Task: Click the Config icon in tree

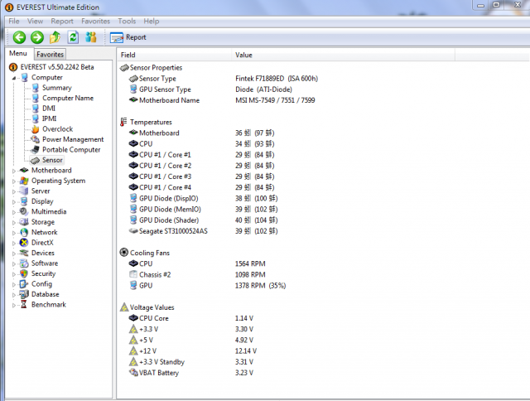Action: (24, 283)
